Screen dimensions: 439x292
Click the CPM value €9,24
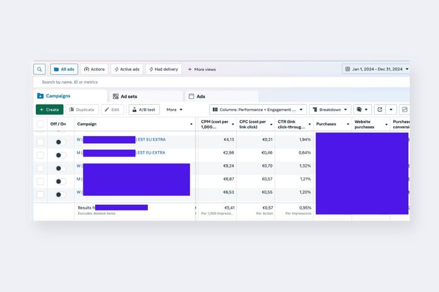[228, 165]
